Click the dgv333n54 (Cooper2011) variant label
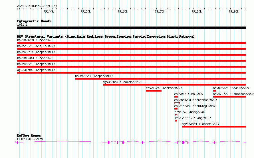Viewport: 254px width, 158px height. pos(200,124)
